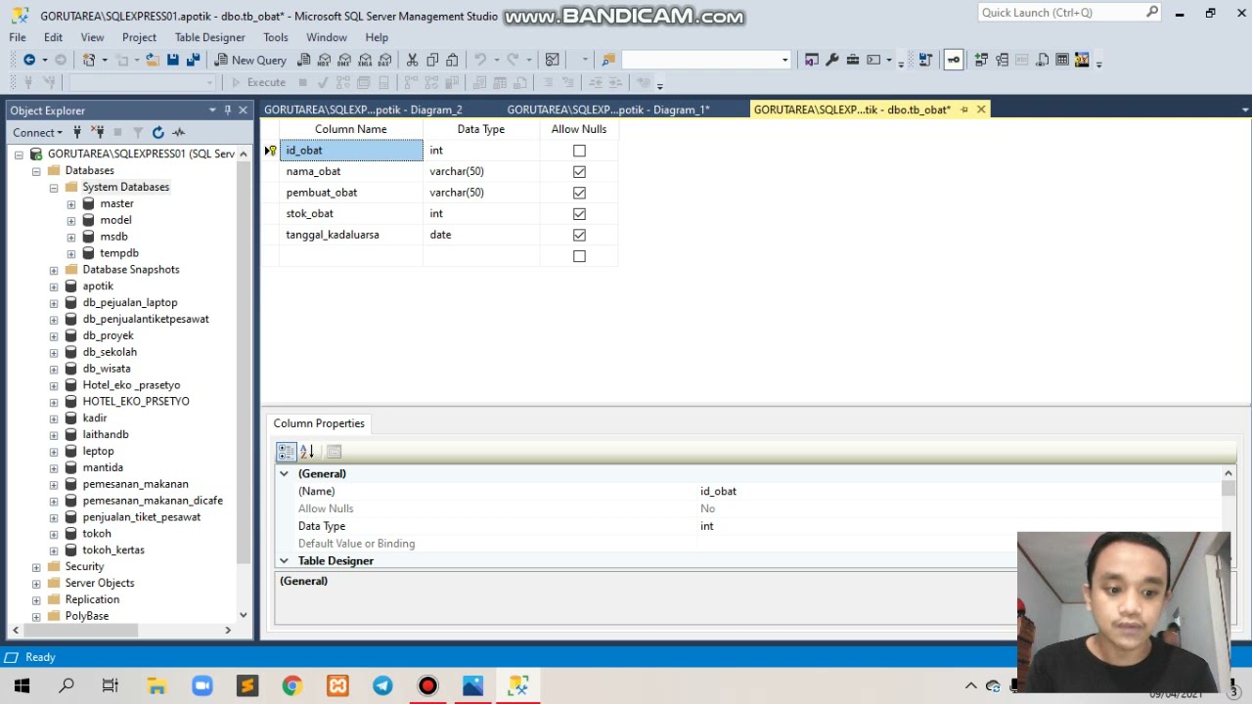Expand the db_sekolah database node

[x=54, y=352]
